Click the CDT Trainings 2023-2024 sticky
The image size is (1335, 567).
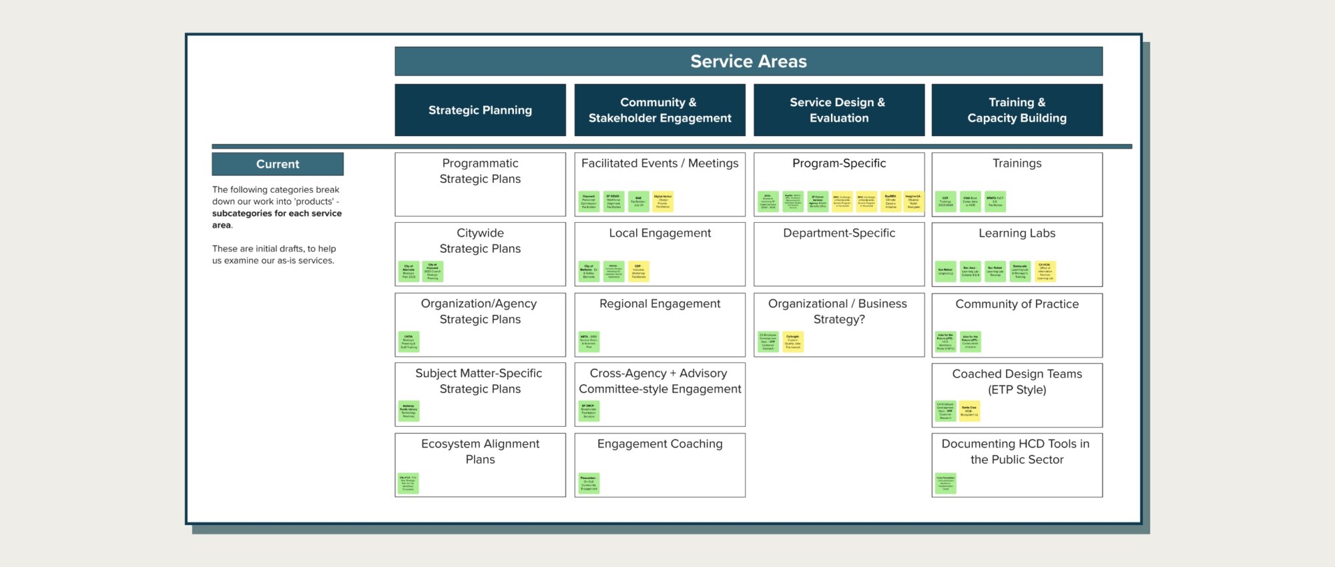point(945,201)
